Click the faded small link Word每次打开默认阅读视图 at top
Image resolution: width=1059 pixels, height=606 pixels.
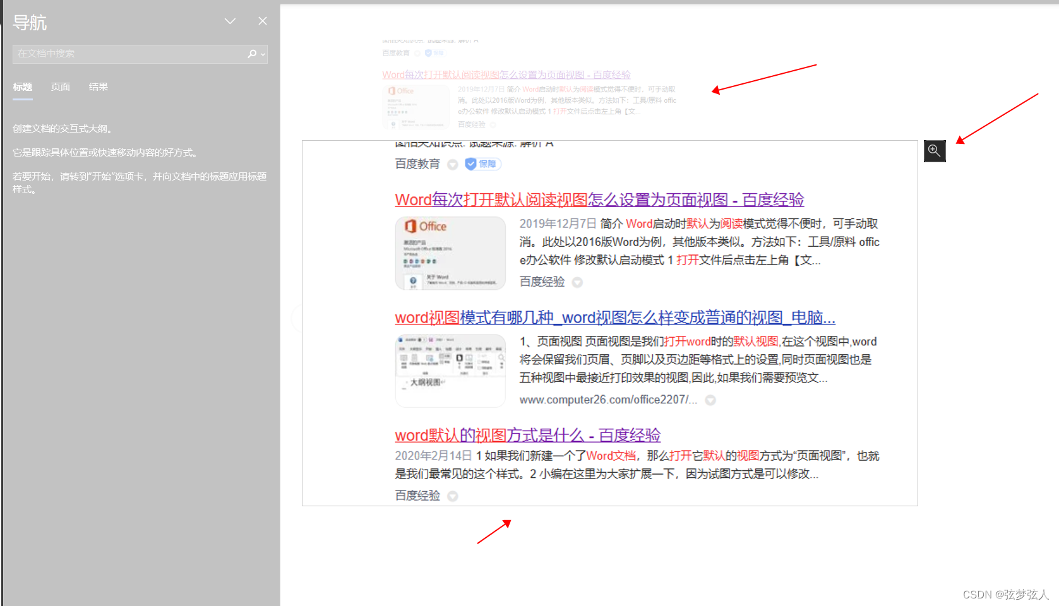506,75
